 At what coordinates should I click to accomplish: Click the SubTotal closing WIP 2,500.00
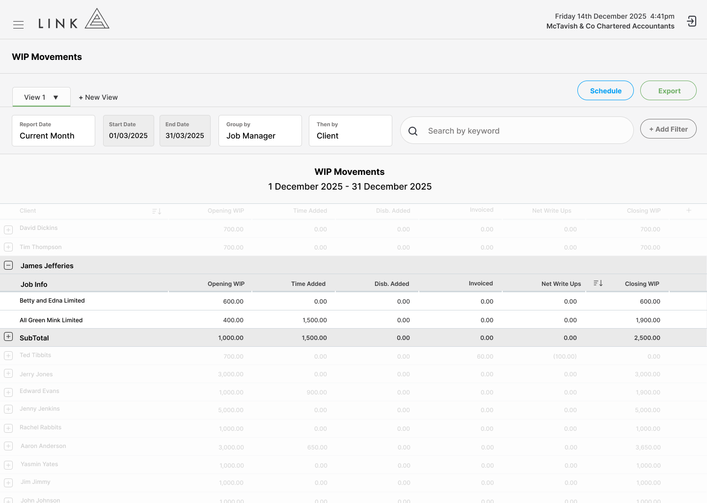click(x=647, y=338)
